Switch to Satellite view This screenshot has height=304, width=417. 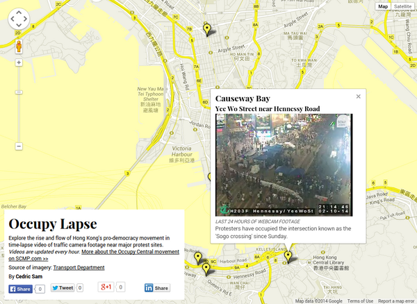tap(402, 6)
